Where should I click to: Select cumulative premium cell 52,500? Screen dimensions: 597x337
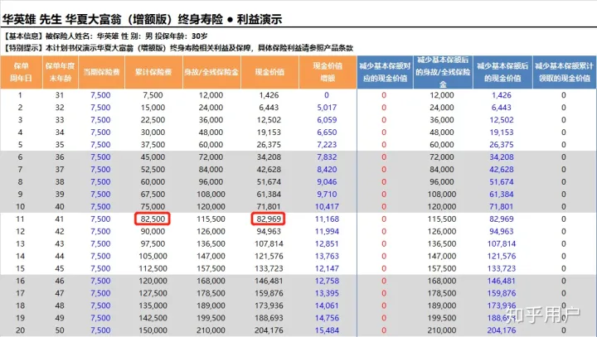(153, 170)
